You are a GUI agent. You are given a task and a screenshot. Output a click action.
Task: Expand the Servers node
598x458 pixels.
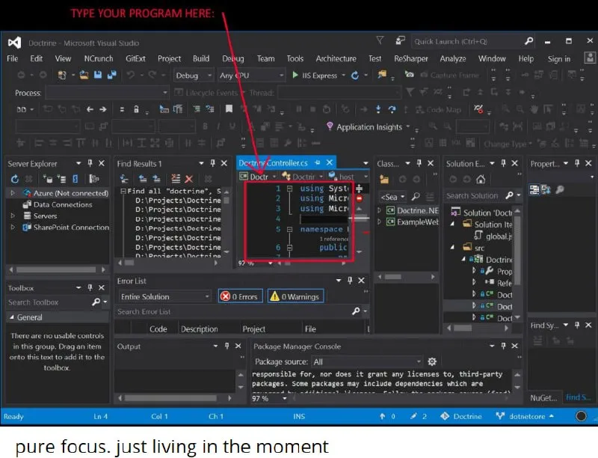tap(13, 216)
